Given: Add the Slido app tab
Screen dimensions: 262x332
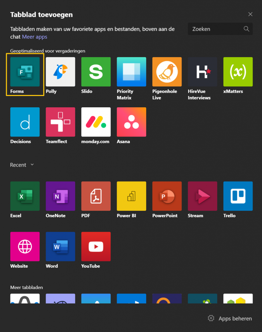Looking at the screenshot, I should tap(96, 72).
